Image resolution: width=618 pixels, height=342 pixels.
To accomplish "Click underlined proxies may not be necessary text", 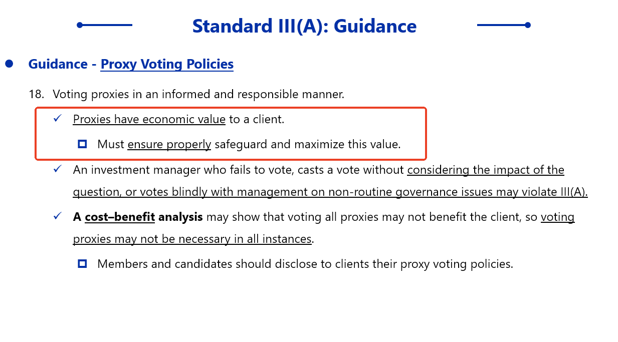I will (x=192, y=239).
